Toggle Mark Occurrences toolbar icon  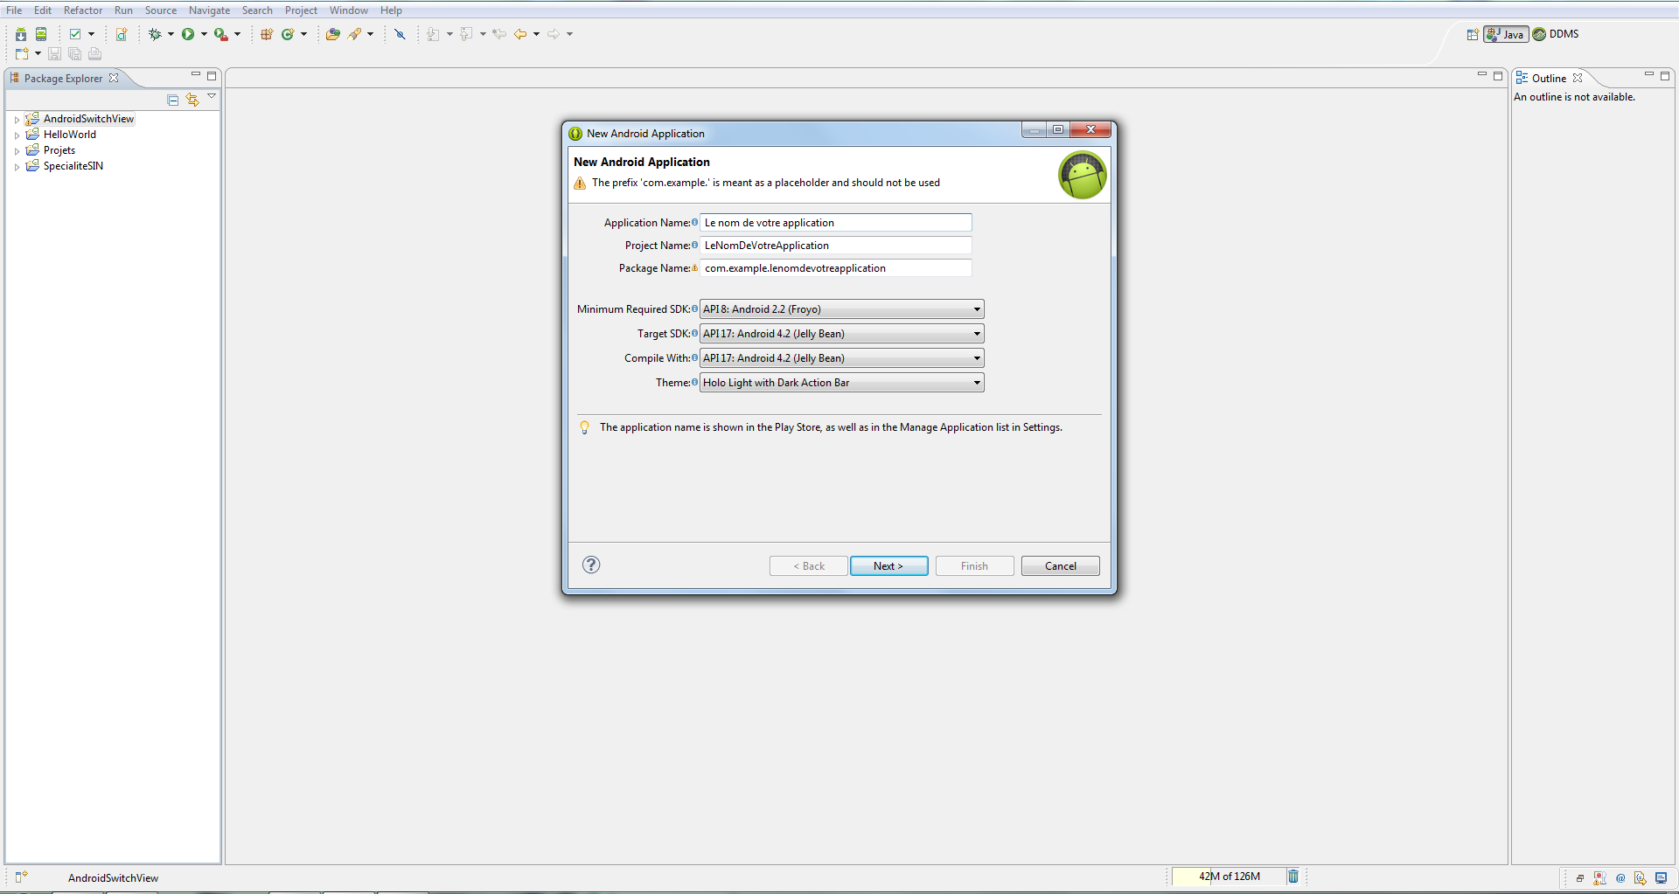400,34
